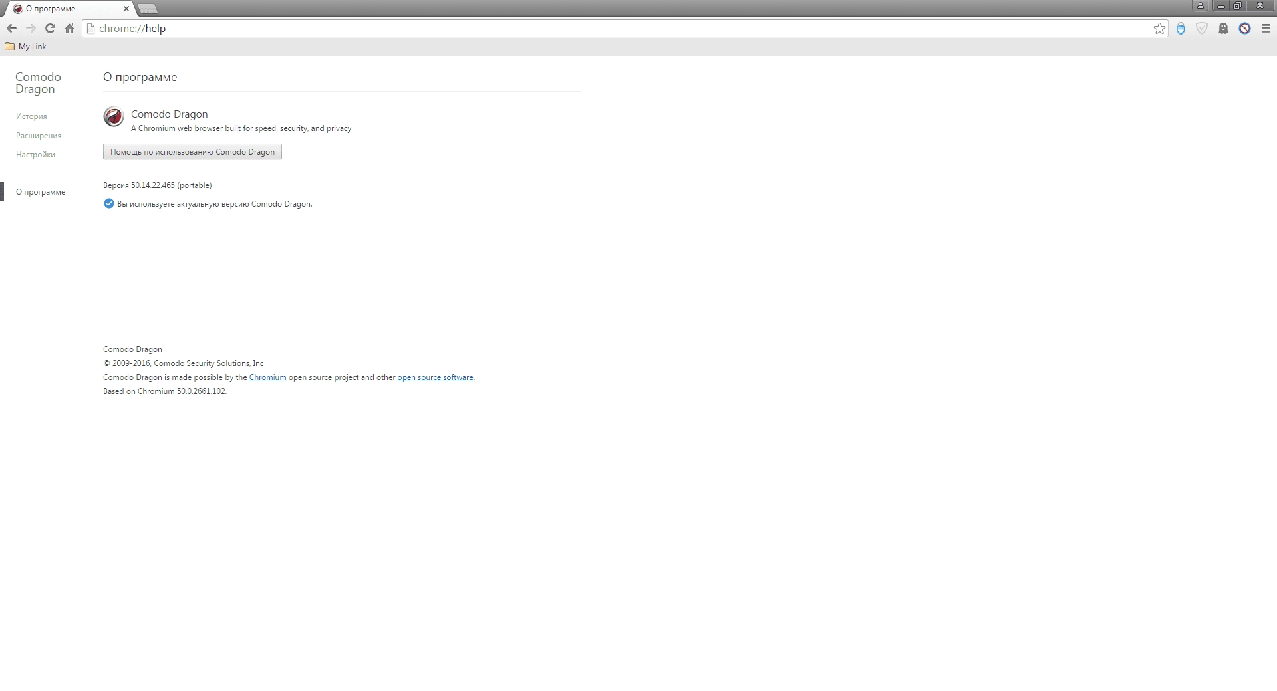Open the blue shield extension icon

click(x=1181, y=28)
